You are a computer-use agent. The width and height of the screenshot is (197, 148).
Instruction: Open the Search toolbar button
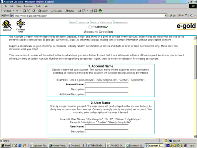point(43,11)
